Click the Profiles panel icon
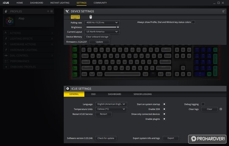229x146 pixels. point(6,11)
